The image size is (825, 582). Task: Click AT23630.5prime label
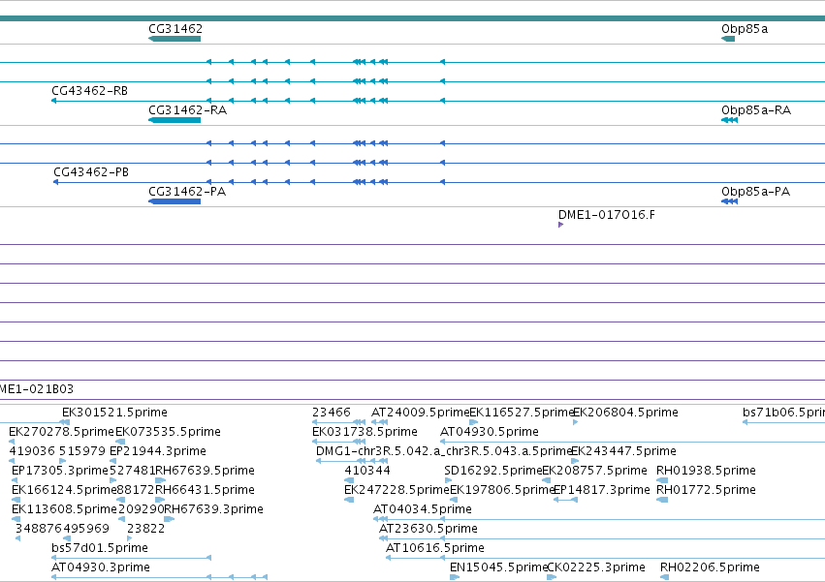click(428, 529)
